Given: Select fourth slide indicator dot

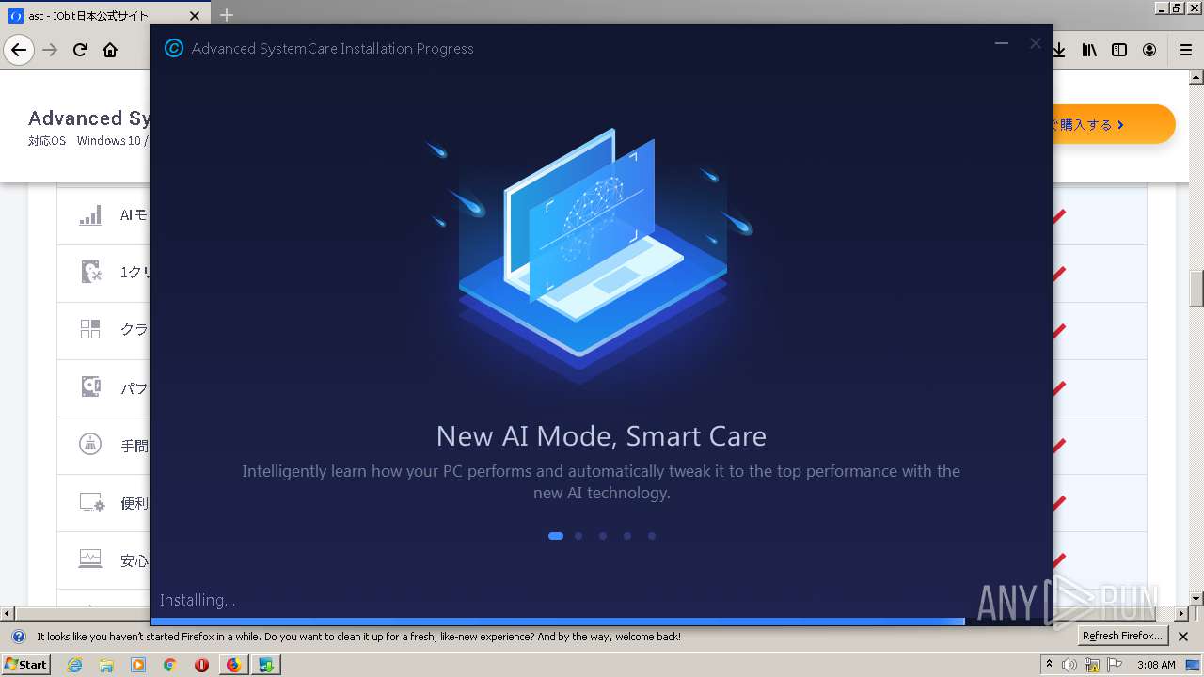Looking at the screenshot, I should point(627,536).
